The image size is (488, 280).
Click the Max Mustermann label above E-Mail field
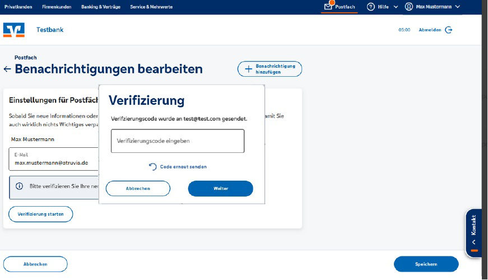pos(32,139)
